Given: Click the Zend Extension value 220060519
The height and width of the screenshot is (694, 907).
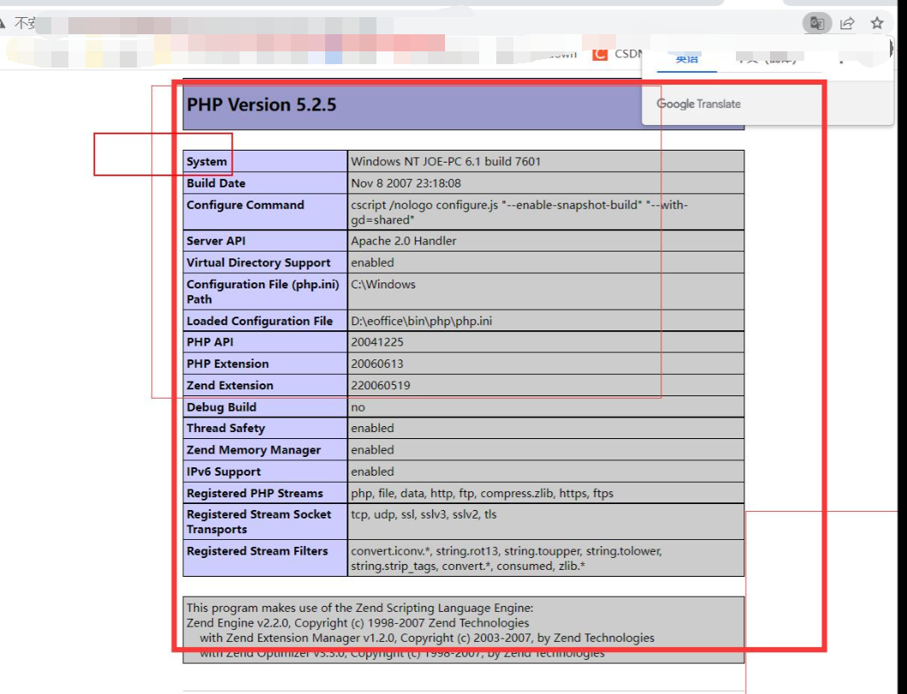Looking at the screenshot, I should coord(380,386).
